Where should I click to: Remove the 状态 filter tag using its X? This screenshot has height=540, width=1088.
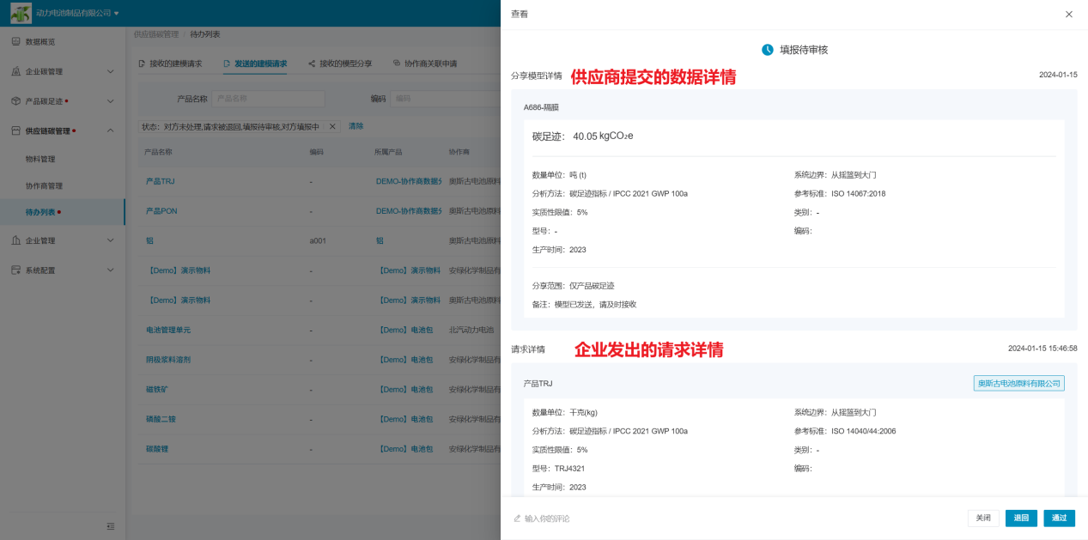[333, 126]
